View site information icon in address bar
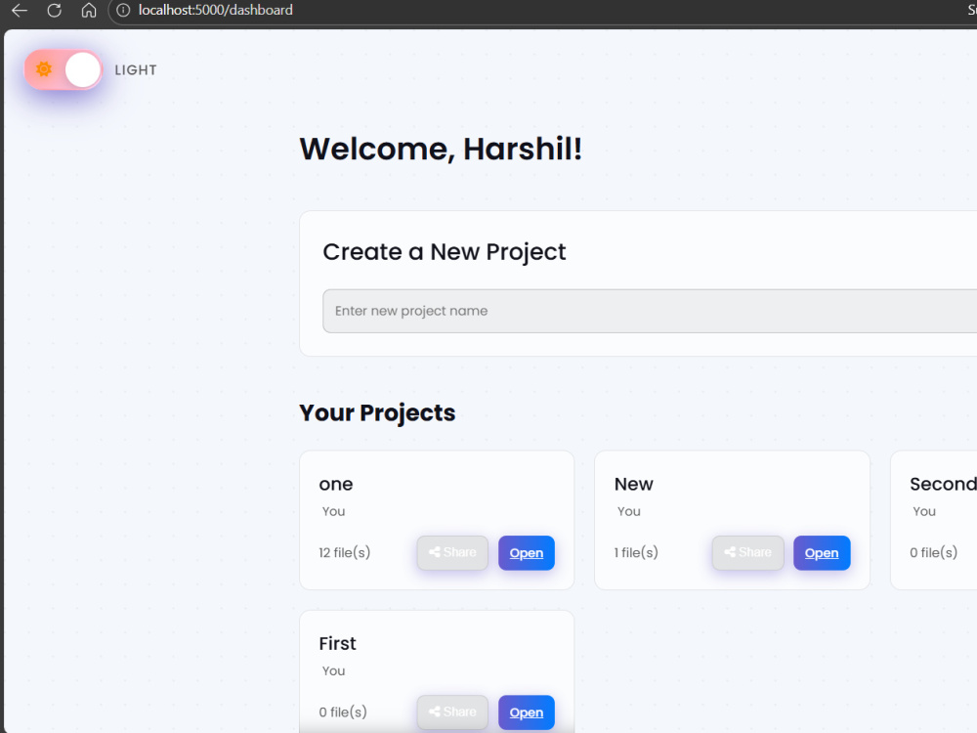This screenshot has width=977, height=733. (123, 10)
